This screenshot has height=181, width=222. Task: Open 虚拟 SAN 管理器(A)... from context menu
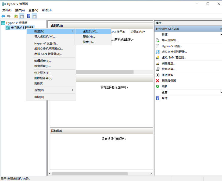click(x=51, y=54)
